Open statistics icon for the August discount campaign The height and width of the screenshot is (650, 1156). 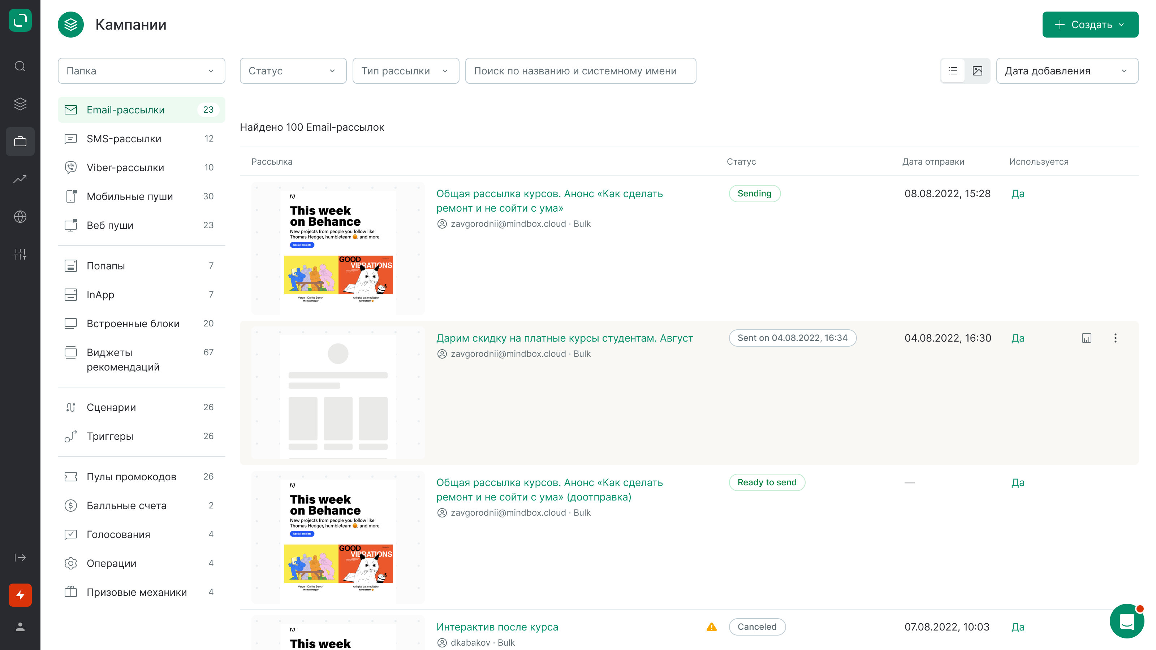[1086, 338]
